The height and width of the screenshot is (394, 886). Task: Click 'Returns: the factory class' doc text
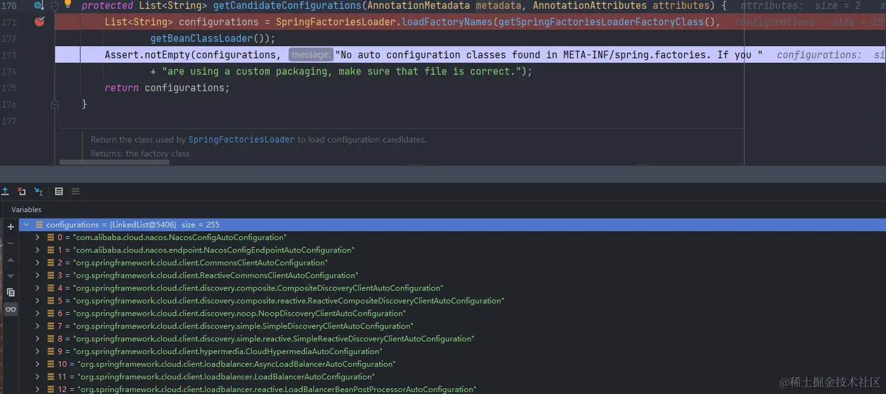coord(140,153)
